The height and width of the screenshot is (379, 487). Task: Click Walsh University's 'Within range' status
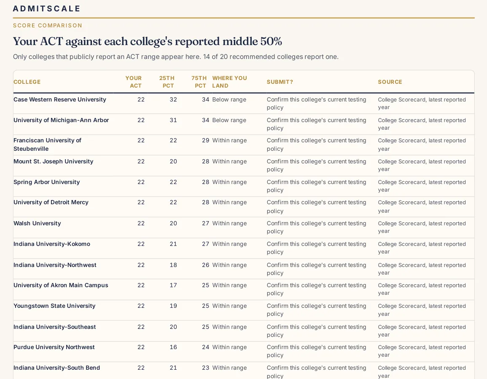[x=229, y=223]
